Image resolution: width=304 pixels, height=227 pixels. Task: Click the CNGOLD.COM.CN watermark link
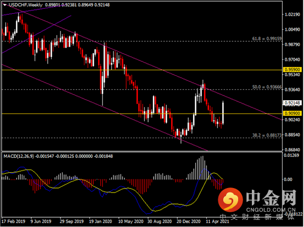pos(271,210)
